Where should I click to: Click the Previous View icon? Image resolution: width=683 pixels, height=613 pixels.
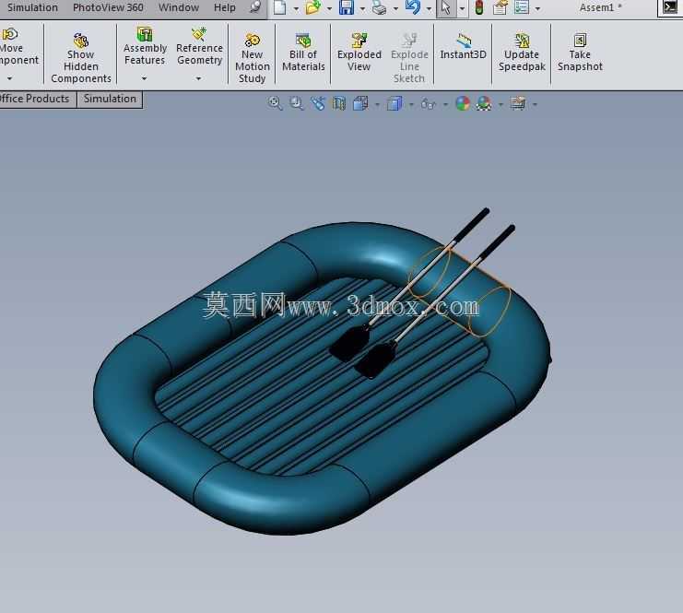(318, 103)
